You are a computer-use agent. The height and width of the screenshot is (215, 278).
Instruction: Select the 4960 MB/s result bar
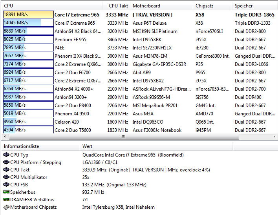(28, 122)
